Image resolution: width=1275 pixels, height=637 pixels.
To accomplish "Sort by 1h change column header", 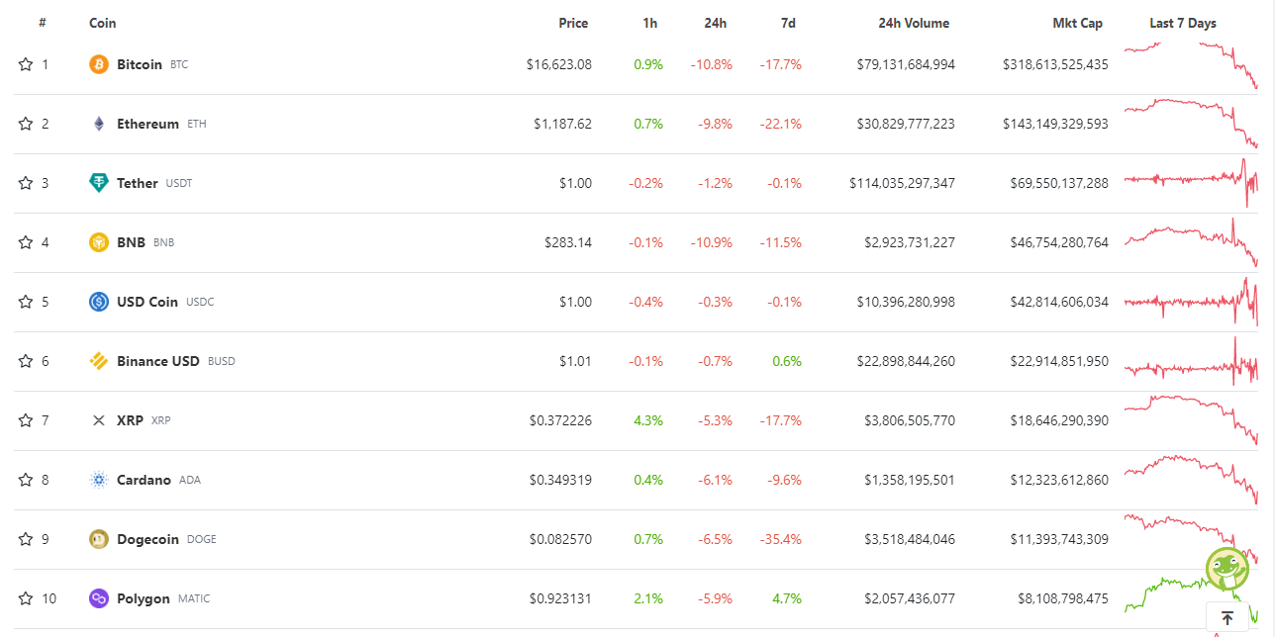I will click(x=649, y=23).
